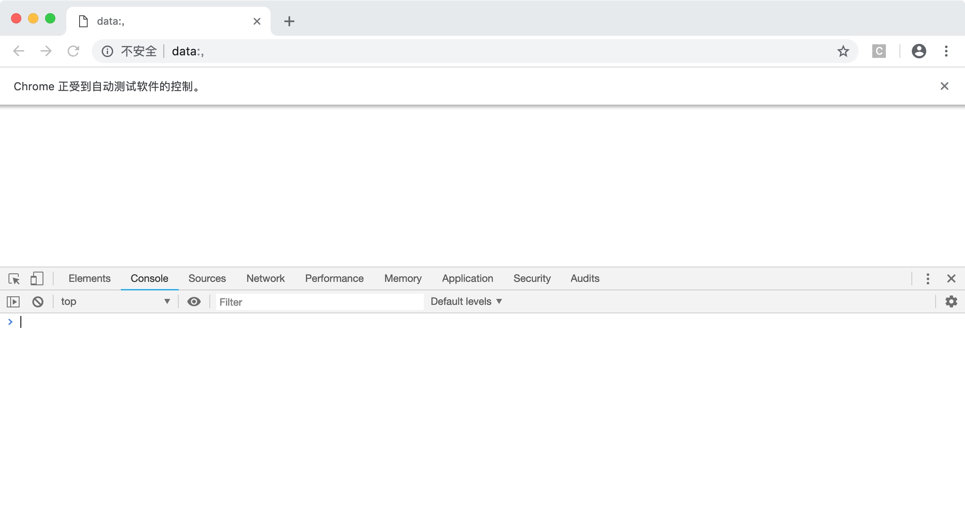
Task: Click the Elements menu item
Action: [89, 278]
